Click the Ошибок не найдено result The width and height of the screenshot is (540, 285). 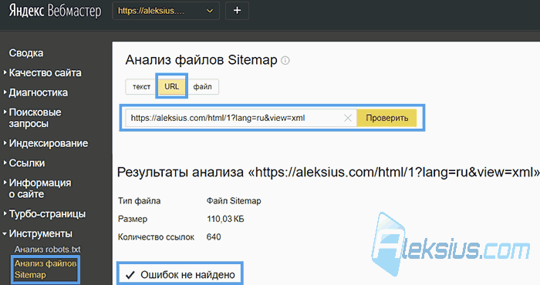[x=180, y=275]
